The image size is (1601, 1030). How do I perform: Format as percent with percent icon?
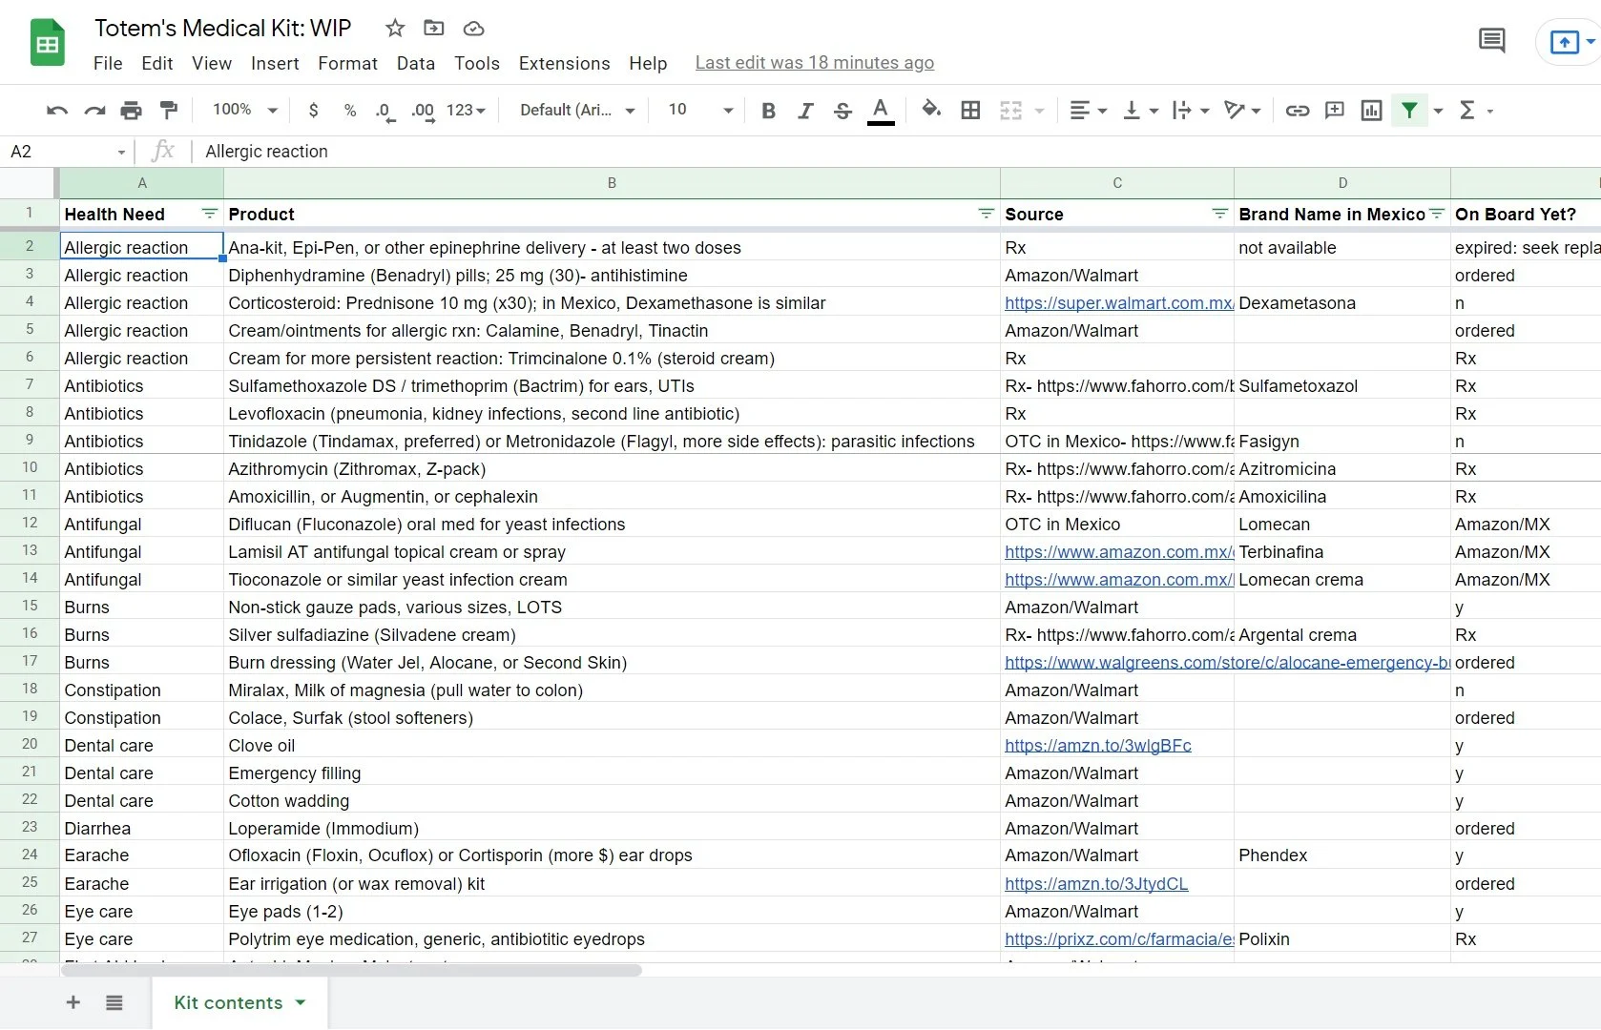click(x=350, y=111)
